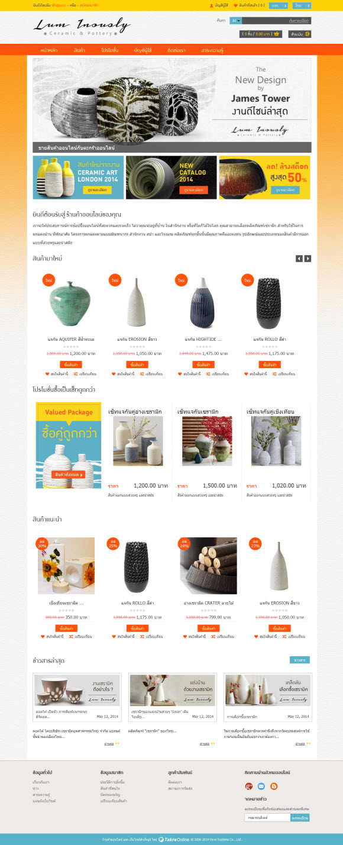The height and width of the screenshot is (845, 343).
Task: Click the orange buy button under EROSION vase
Action: [137, 364]
